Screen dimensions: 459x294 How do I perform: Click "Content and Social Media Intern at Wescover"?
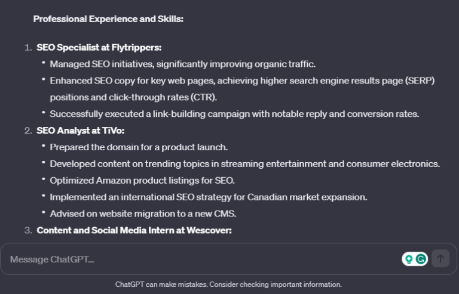point(134,230)
